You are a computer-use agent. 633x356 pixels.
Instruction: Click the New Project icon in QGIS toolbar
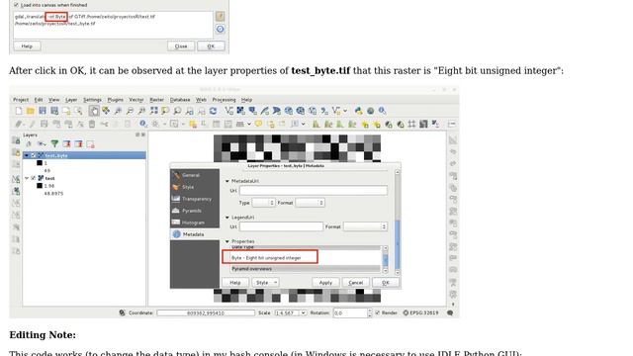coord(19,111)
